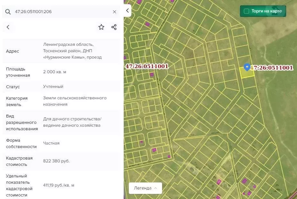Click the 47:26:0511001 label beside the pin
Viewport: 297px width, 199px height.
click(272, 68)
